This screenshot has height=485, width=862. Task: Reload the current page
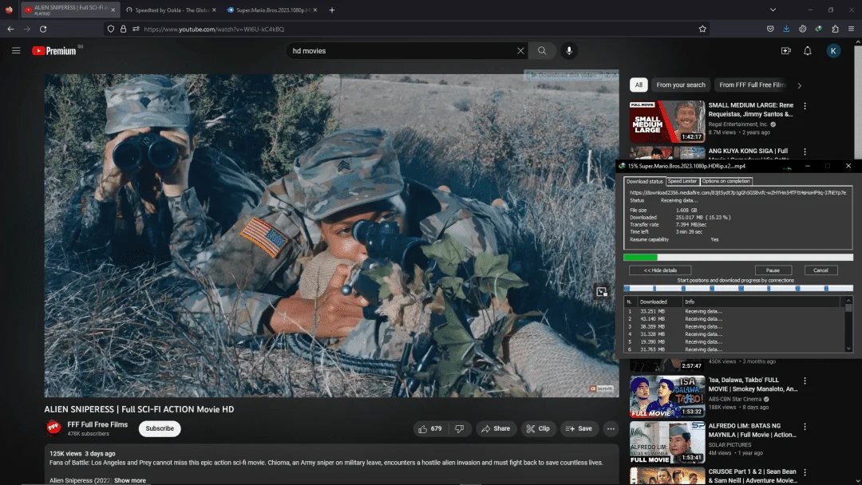pyautogui.click(x=43, y=29)
